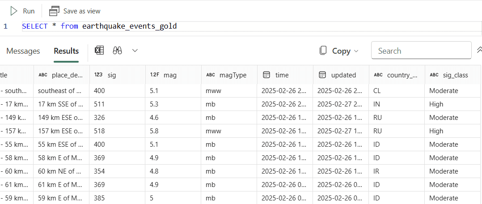Select place cell '17 km SSE of ...'
482x204 pixels.
pos(62,104)
